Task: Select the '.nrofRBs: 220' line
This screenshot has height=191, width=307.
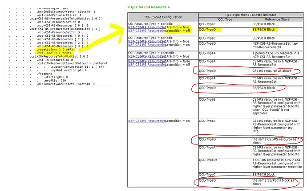Action: click(55, 81)
